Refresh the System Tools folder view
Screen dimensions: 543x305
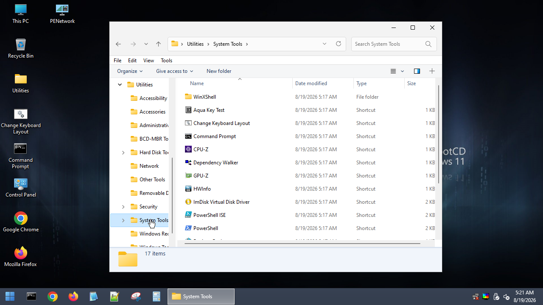(x=339, y=44)
